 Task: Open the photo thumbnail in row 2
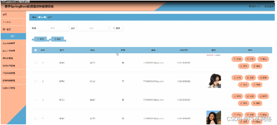click(214, 81)
